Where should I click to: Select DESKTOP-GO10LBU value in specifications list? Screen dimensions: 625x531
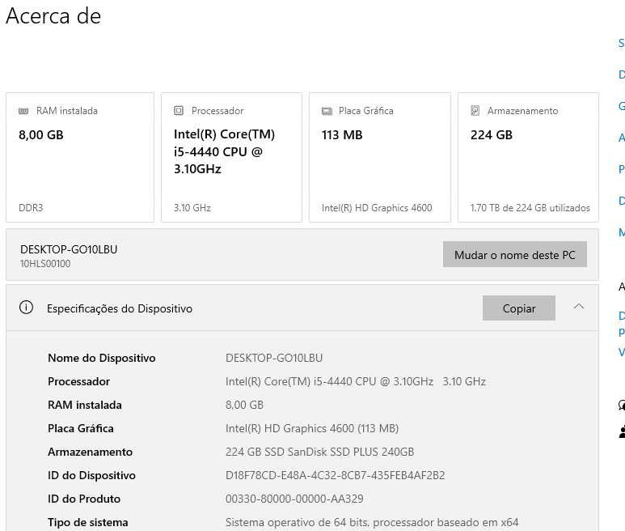(274, 358)
